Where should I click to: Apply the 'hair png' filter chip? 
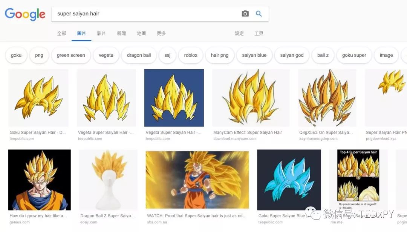[x=220, y=55]
